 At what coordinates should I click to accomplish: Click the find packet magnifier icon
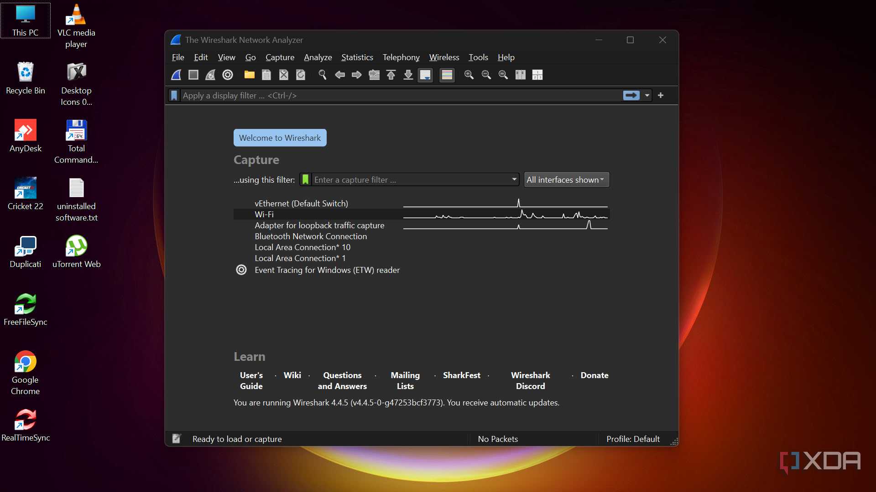click(x=323, y=75)
